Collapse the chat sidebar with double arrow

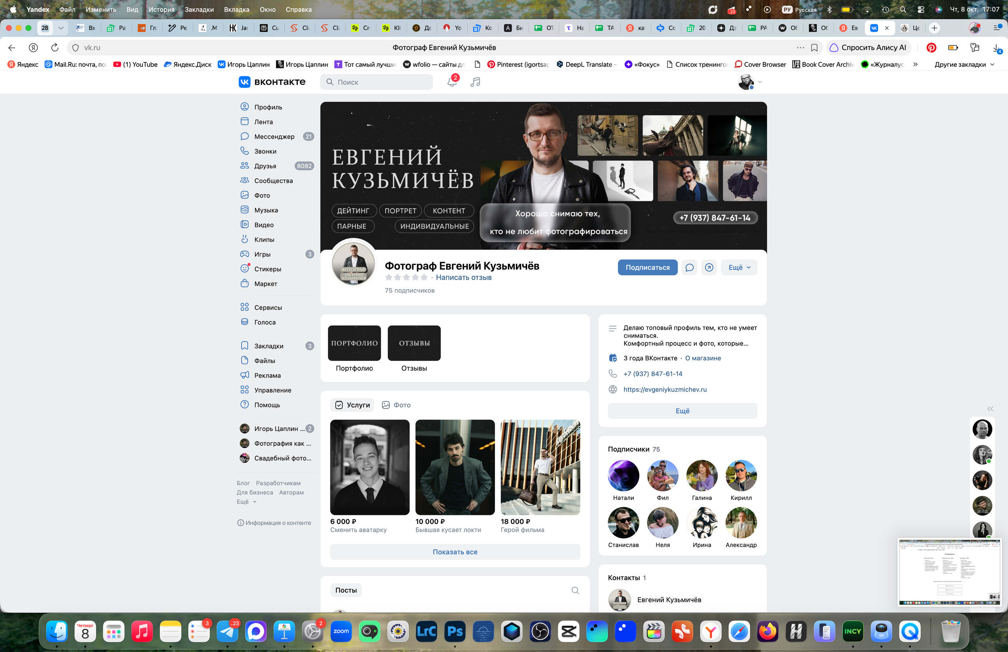(990, 409)
